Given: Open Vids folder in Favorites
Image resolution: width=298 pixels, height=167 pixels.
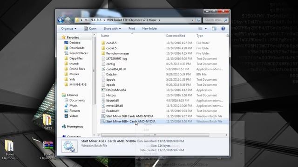Looking at the screenshot, I should point(72,79).
